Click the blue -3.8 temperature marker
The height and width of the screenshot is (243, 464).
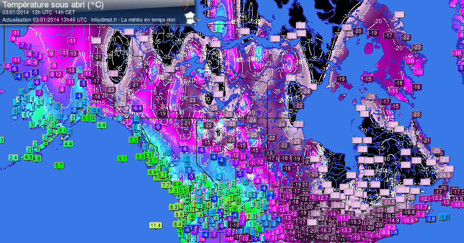click(431, 218)
